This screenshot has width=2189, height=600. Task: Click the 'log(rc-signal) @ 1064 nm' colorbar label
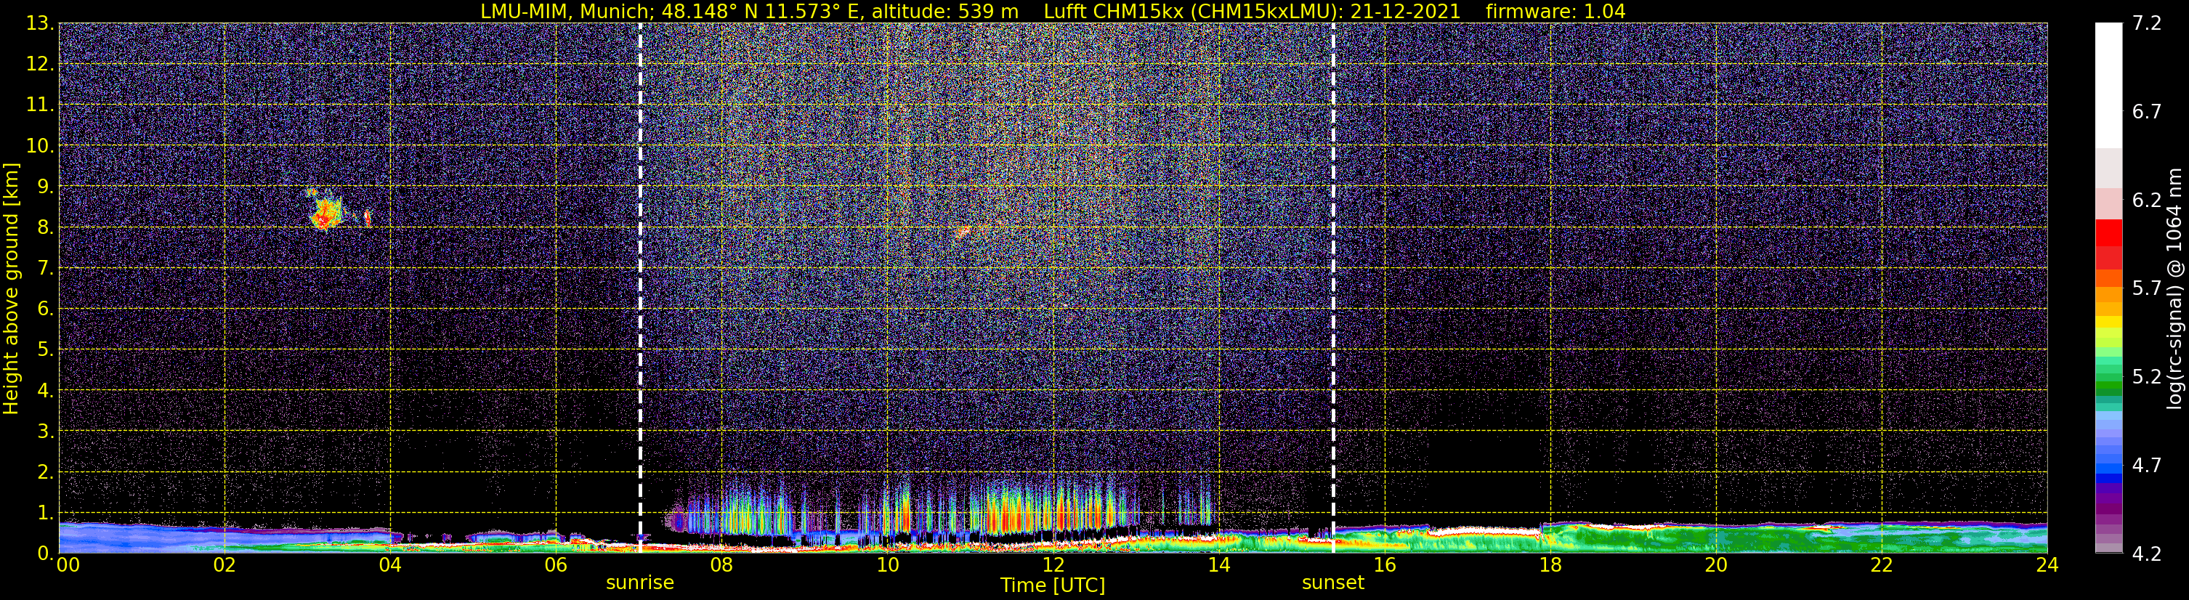tap(2174, 289)
